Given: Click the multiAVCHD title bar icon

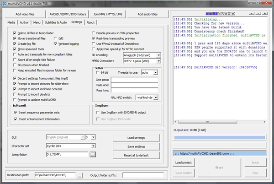Looking at the screenshot, I should coord(4,4).
